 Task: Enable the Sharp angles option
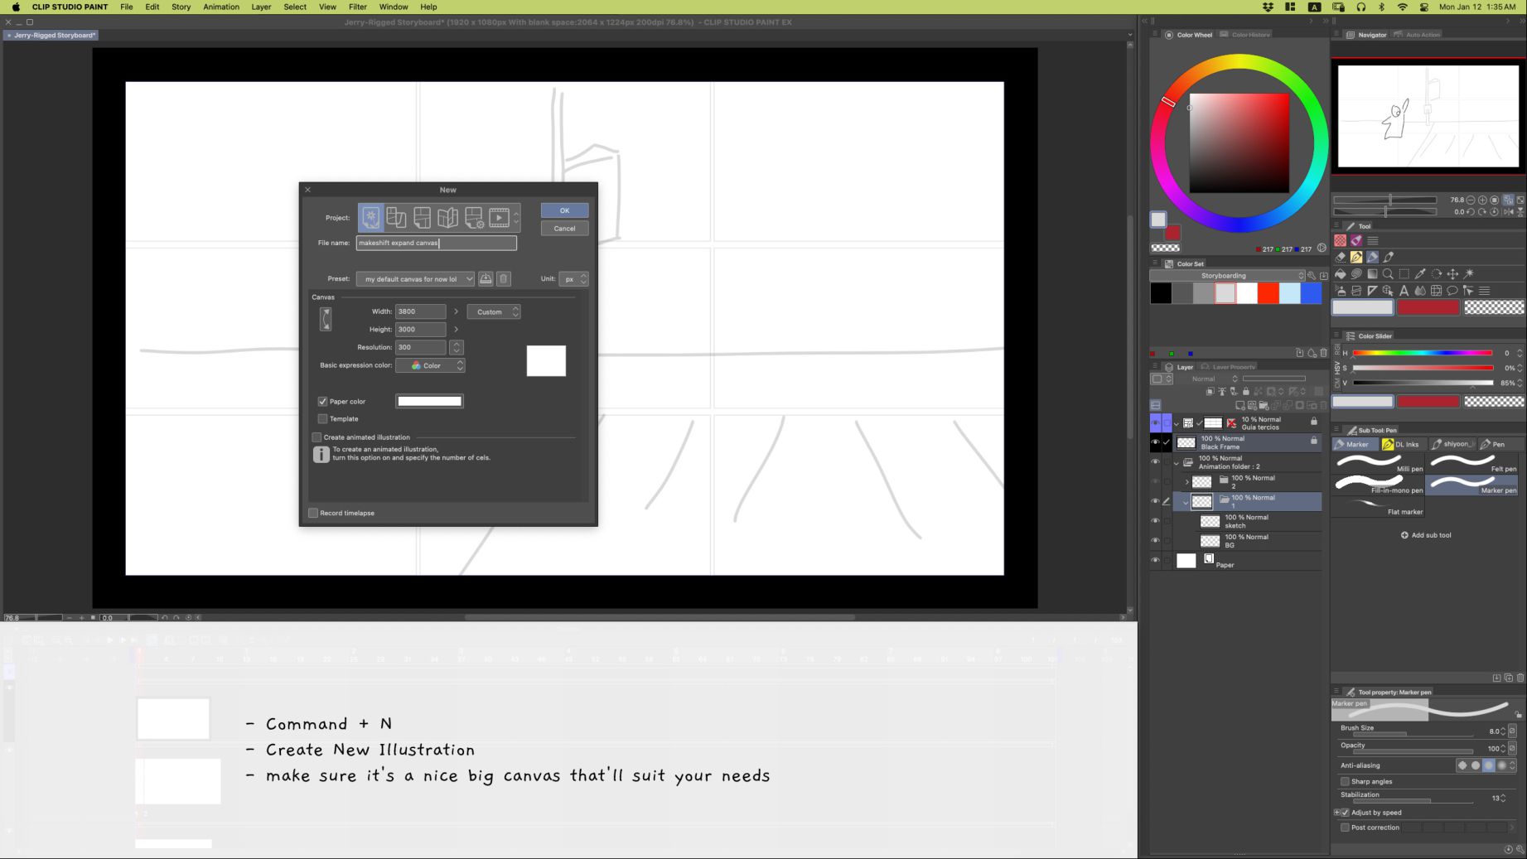1345,782
